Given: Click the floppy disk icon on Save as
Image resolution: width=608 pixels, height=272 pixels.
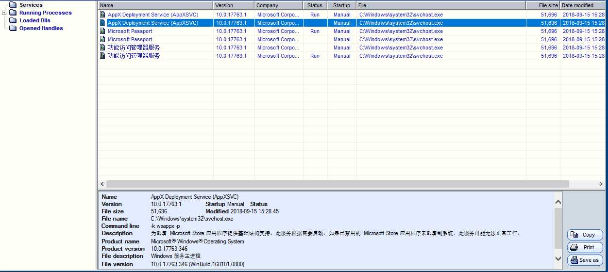Looking at the screenshot, I should pos(574,260).
